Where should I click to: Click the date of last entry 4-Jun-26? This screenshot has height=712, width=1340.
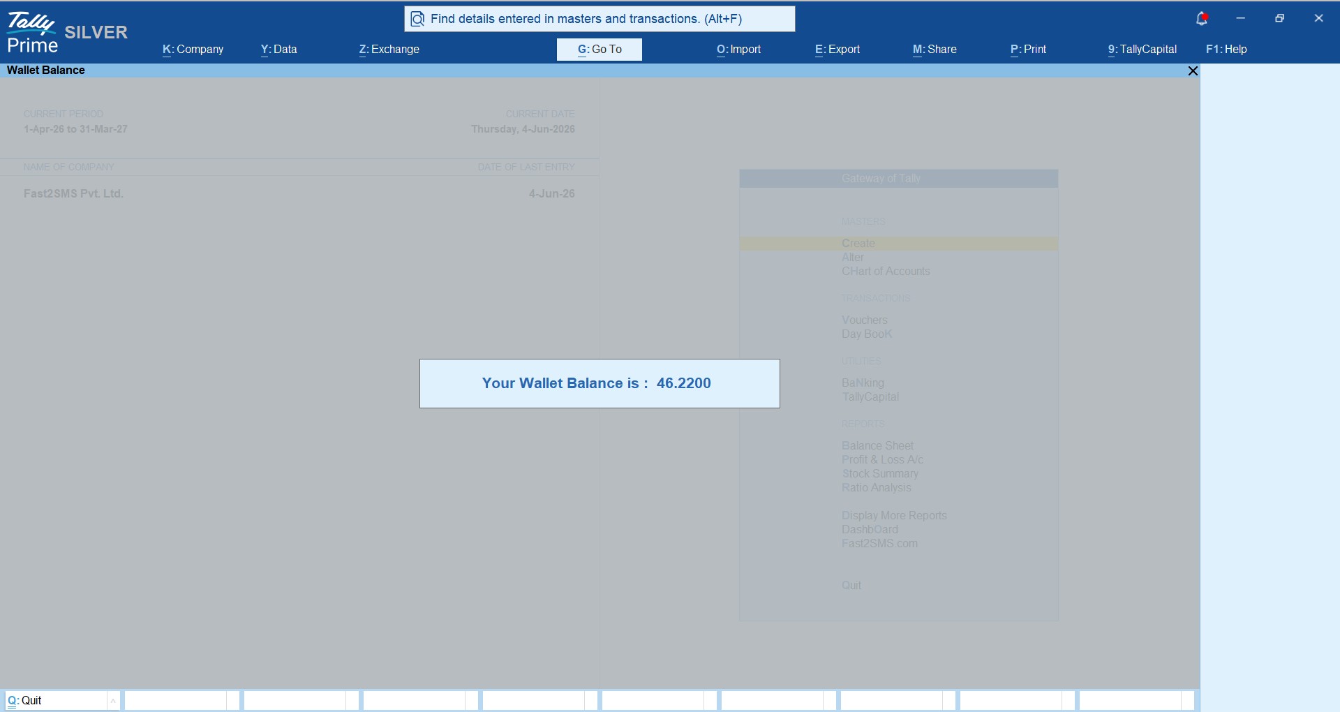click(x=551, y=194)
